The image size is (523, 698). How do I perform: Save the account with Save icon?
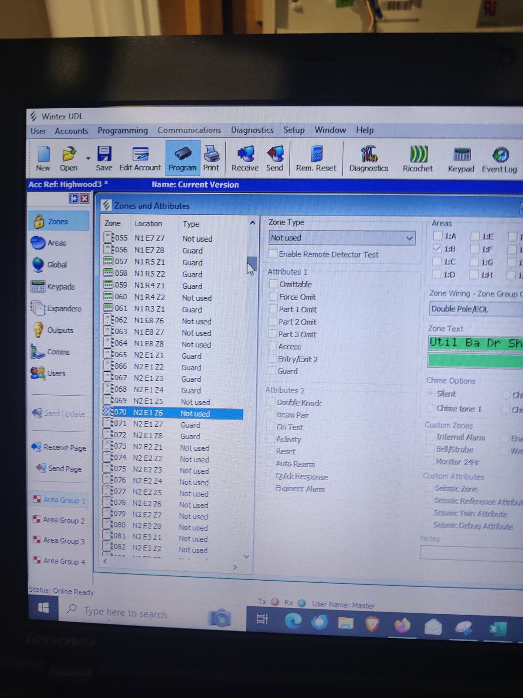coord(104,158)
